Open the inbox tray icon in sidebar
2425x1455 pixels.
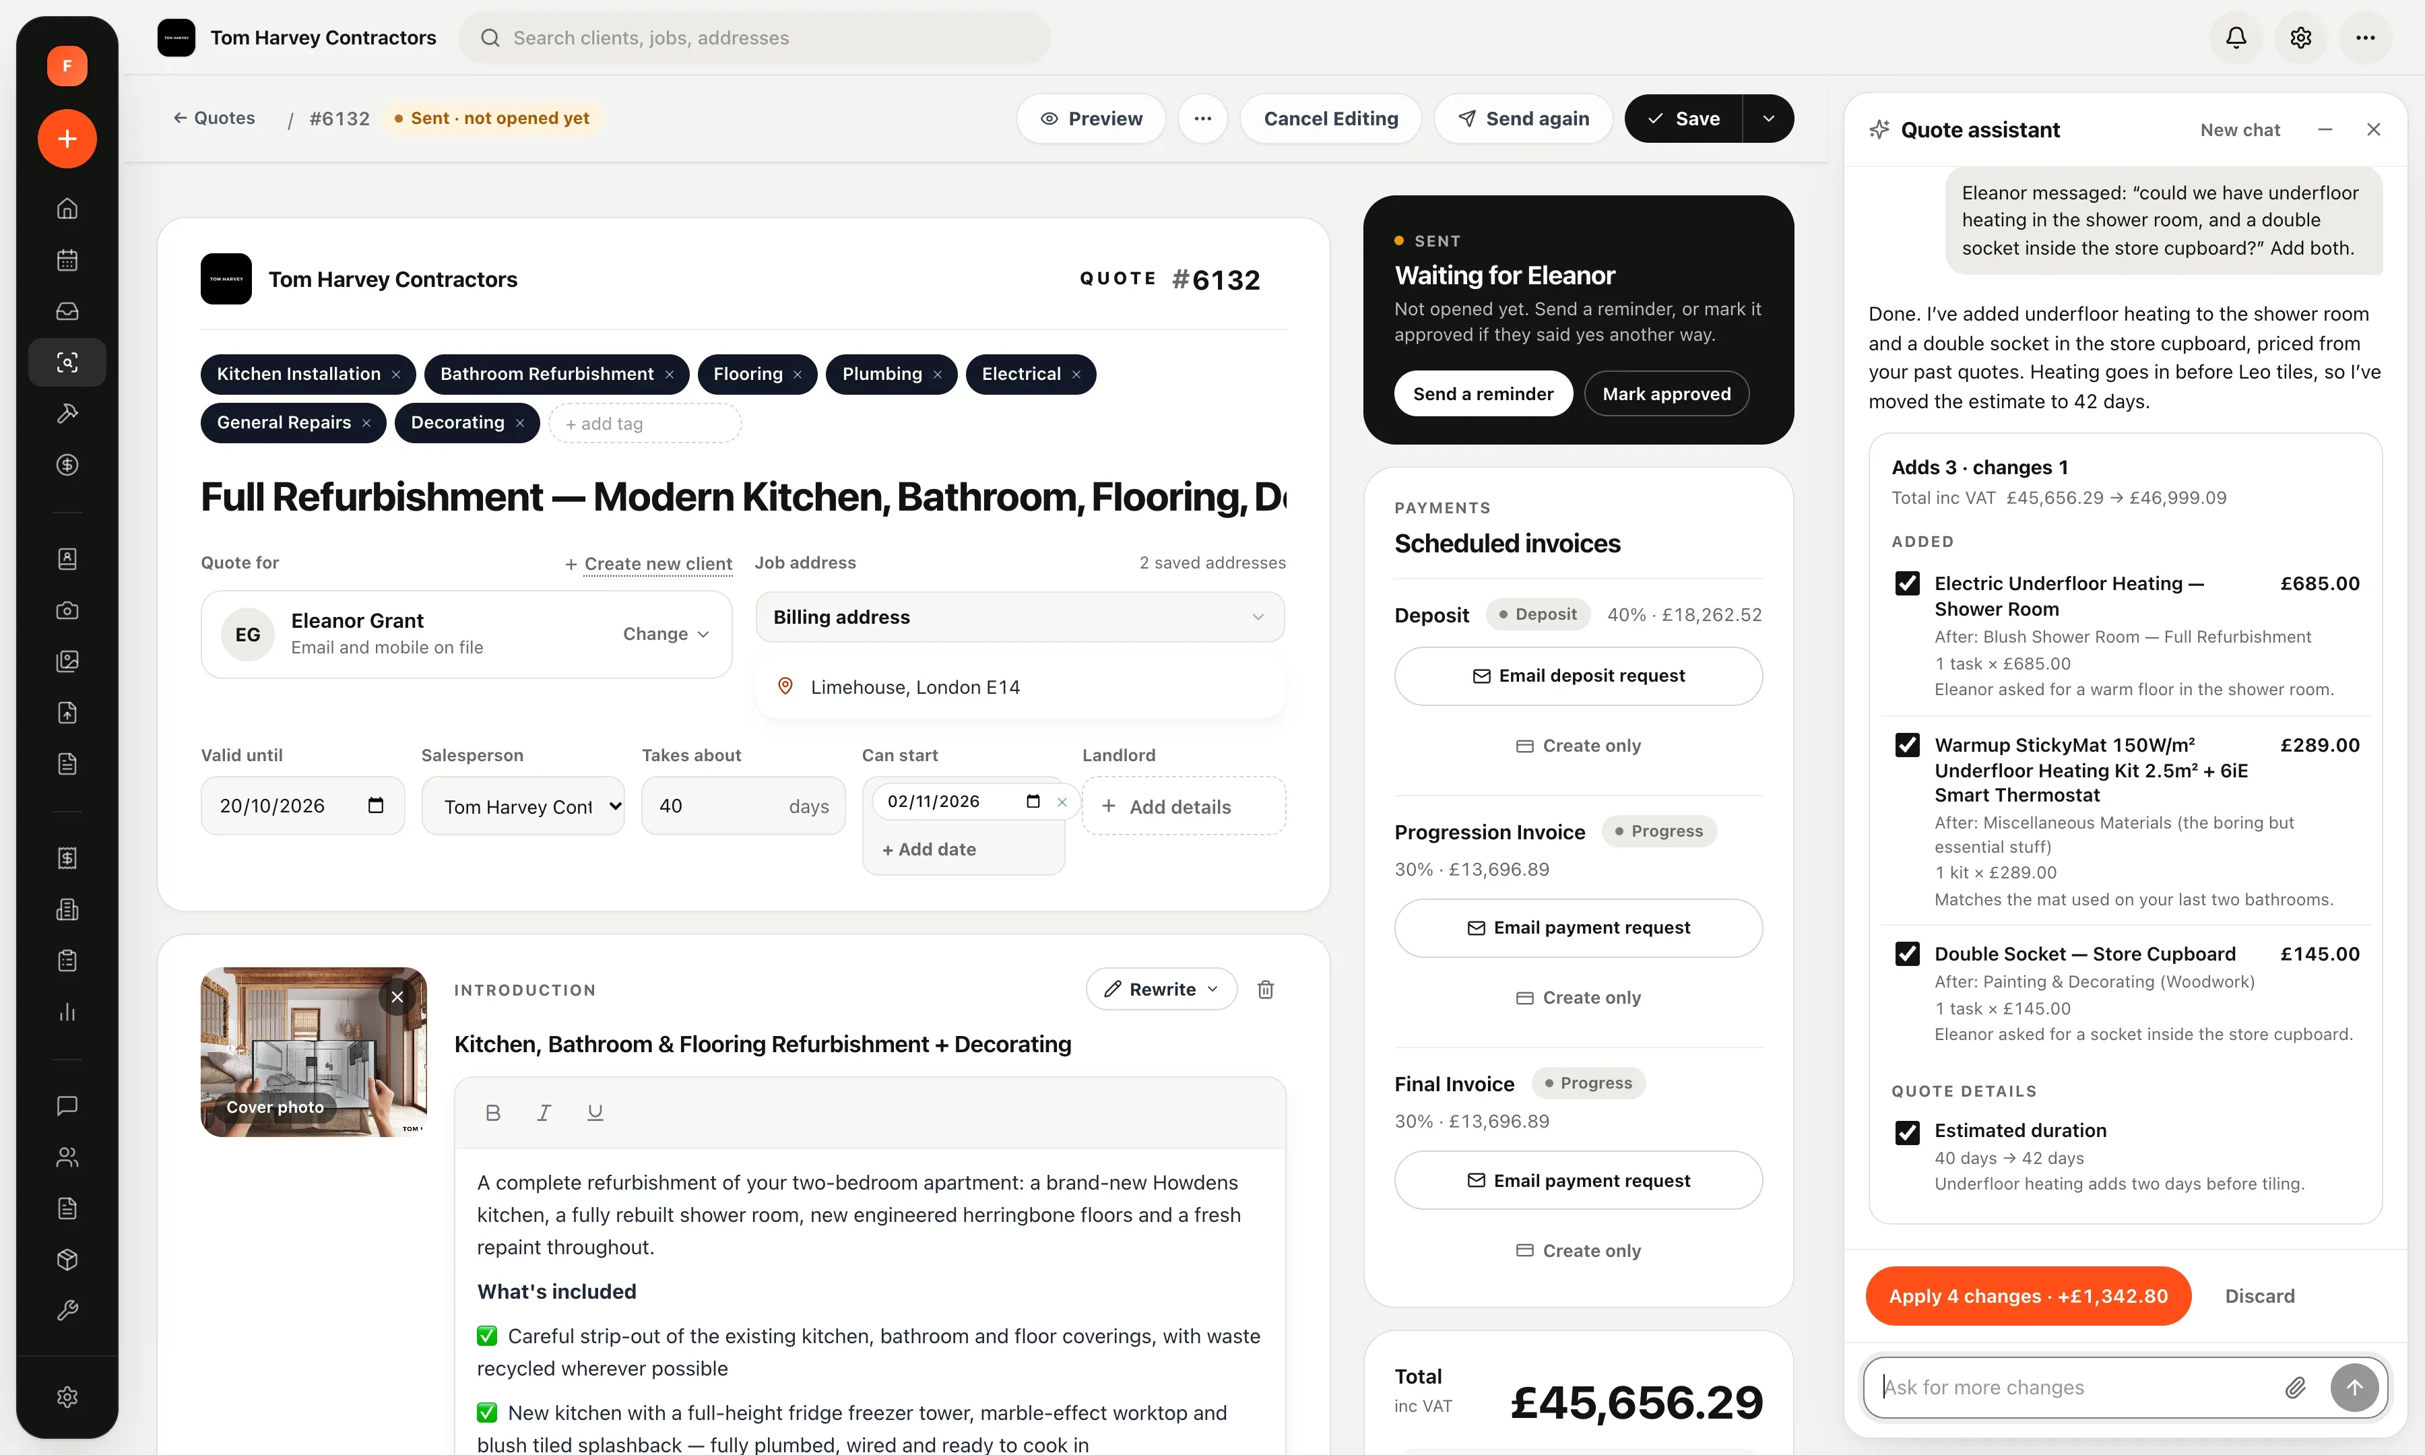(67, 311)
